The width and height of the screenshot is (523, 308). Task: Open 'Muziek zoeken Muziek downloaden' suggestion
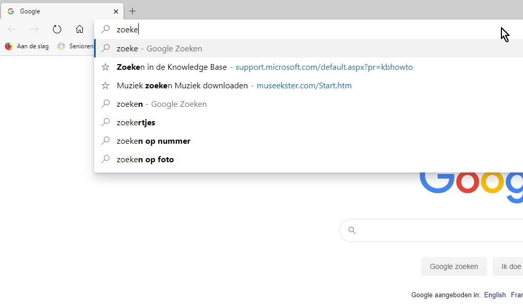(x=182, y=86)
